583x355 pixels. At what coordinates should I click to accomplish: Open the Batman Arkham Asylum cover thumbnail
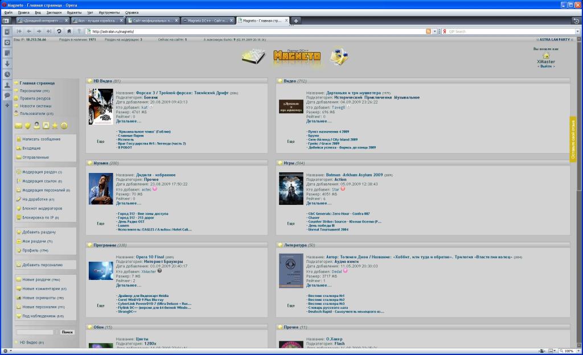click(291, 189)
